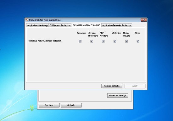Click the Malicious Return Address detection label
Viewport: 173px width, 121px height.
tap(45, 41)
